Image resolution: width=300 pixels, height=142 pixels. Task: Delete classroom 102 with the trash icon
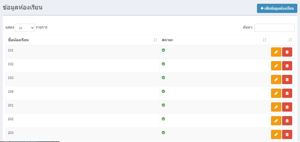click(x=287, y=66)
